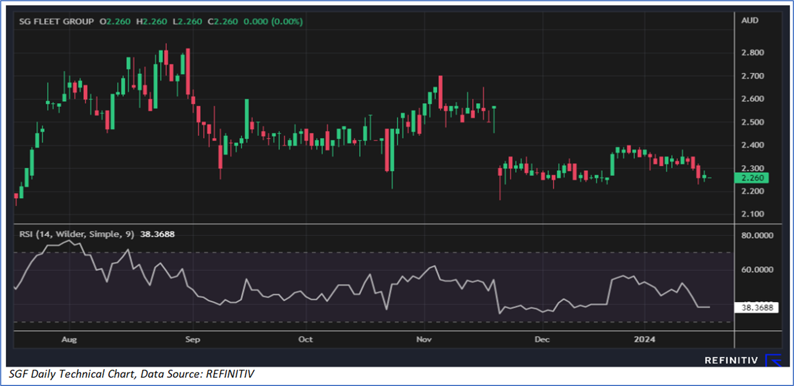Viewport: 794px width, 386px height.
Task: Click the close value C2.260
Action: [224, 21]
